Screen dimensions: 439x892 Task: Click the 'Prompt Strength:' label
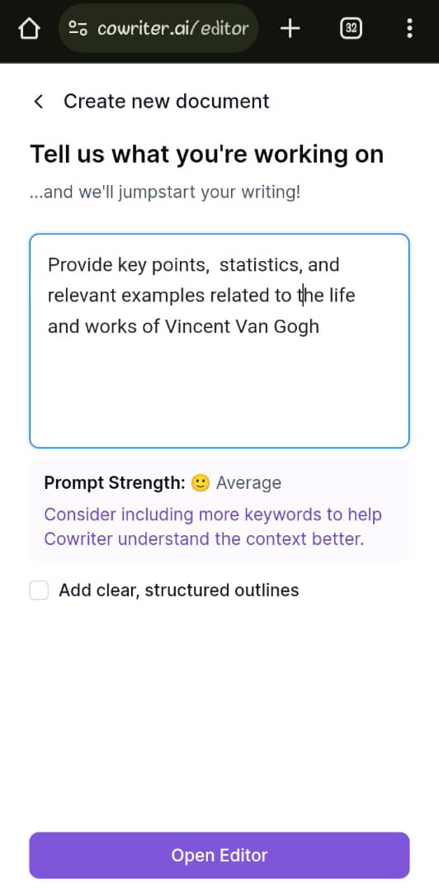click(x=115, y=483)
